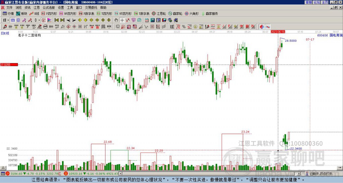Click the 07-17 future date marker

(x=310, y=39)
